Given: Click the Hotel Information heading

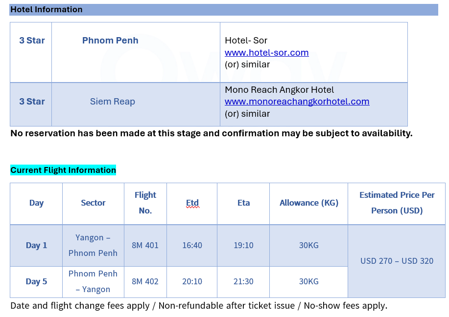Looking at the screenshot, I should [x=47, y=9].
